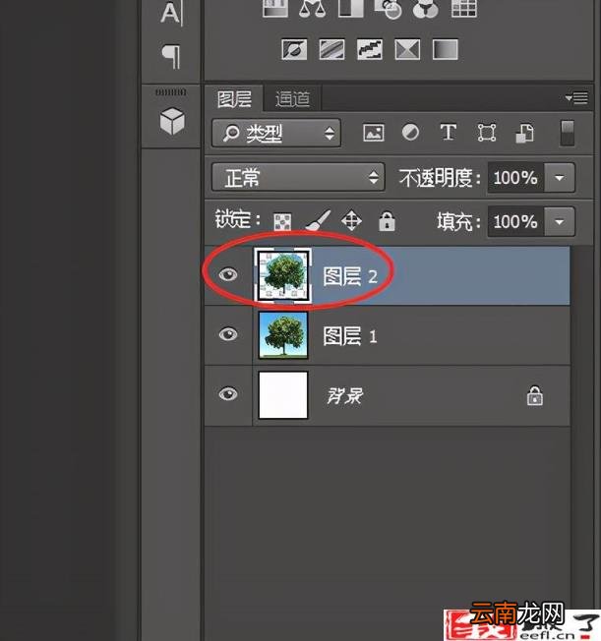Switch to the 图层 tab
Viewport: 601px width, 641px height.
(234, 99)
